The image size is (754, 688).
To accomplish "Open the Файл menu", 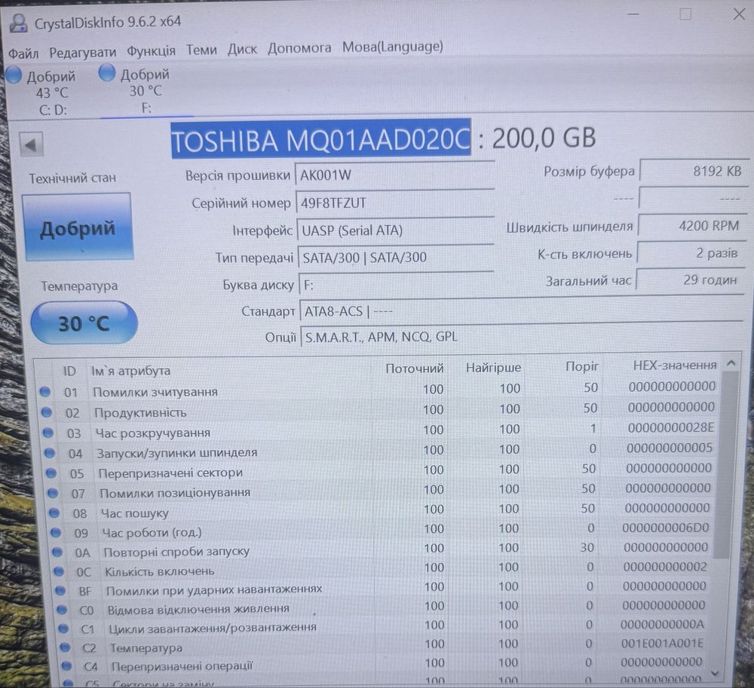I will 23,52.
